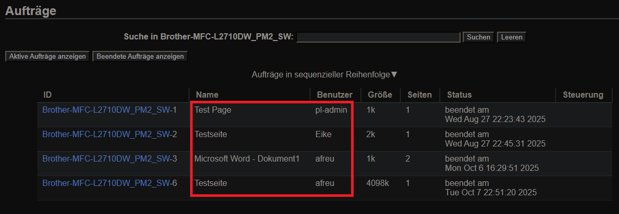The width and height of the screenshot is (619, 214).
Task: Click the Name column header
Action: pos(207,95)
